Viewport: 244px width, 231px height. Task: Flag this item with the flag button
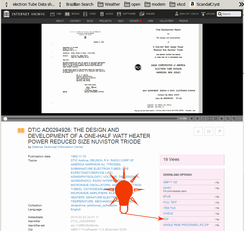pyautogui.click(x=219, y=132)
